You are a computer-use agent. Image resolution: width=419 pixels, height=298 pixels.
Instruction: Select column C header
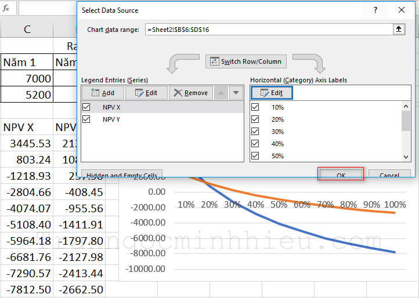[x=27, y=30]
